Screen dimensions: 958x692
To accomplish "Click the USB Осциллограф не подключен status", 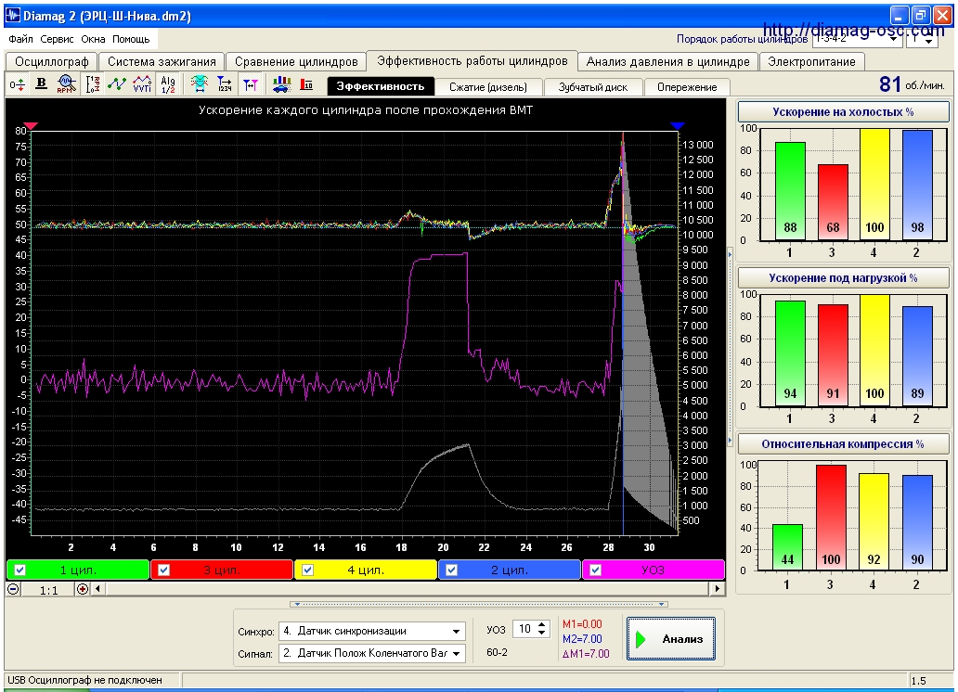I will coord(84,680).
